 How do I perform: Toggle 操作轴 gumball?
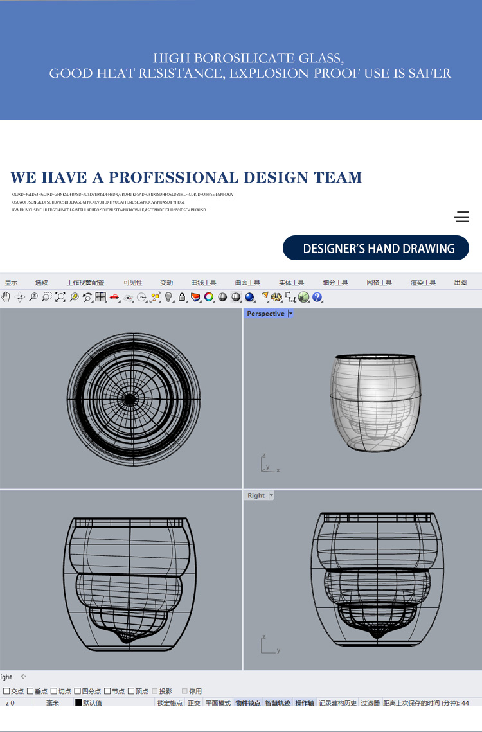tap(305, 702)
